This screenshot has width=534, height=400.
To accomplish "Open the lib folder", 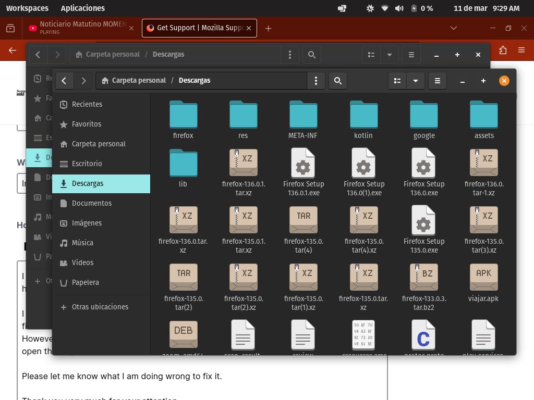I will pyautogui.click(x=183, y=168).
